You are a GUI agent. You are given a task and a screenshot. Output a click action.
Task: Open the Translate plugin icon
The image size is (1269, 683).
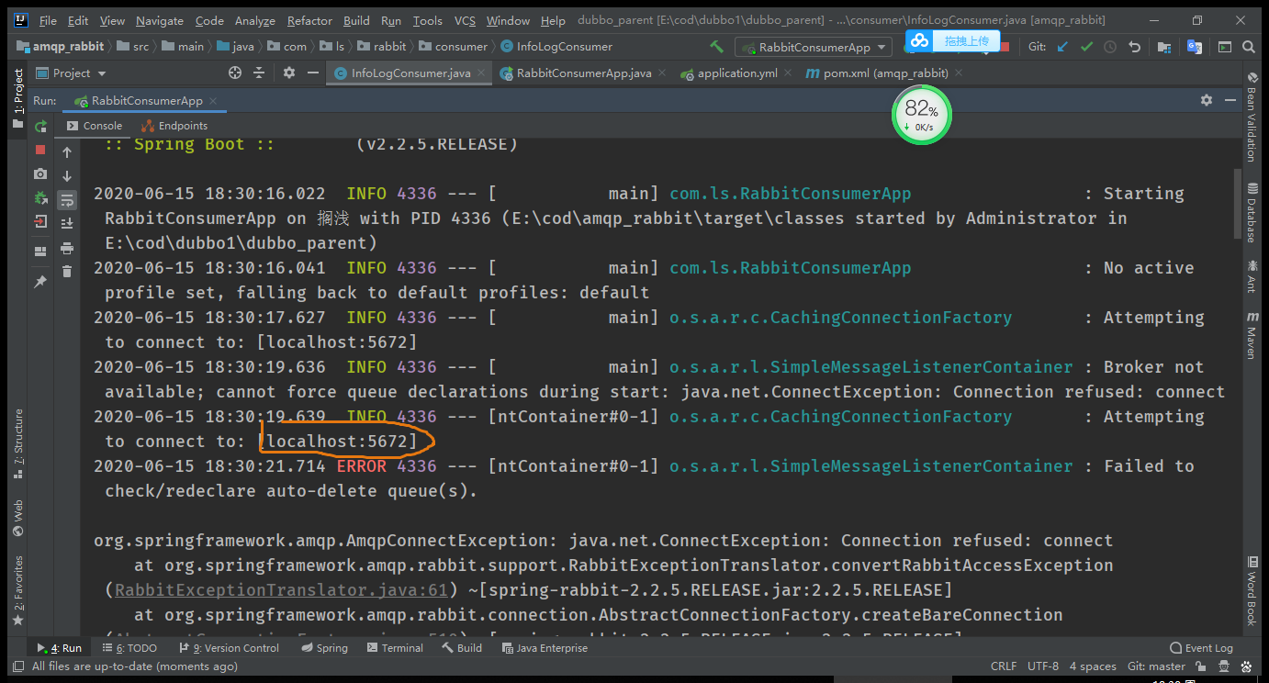tap(1195, 46)
